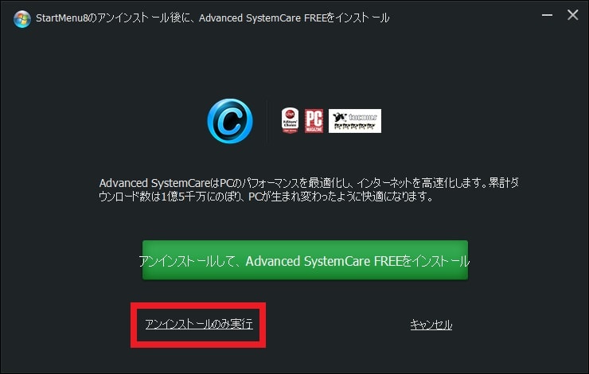Click the red PC Magazine badge
Viewport: 589px width, 374px height.
(314, 120)
